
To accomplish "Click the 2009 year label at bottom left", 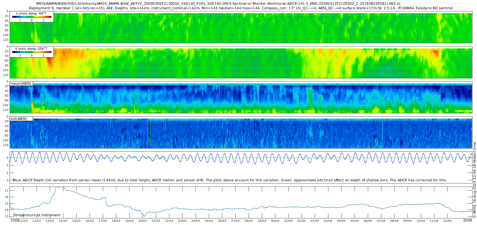I will [x=15, y=220].
